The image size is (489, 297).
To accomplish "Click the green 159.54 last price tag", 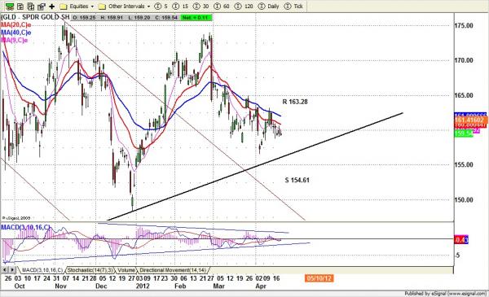I will (x=464, y=133).
